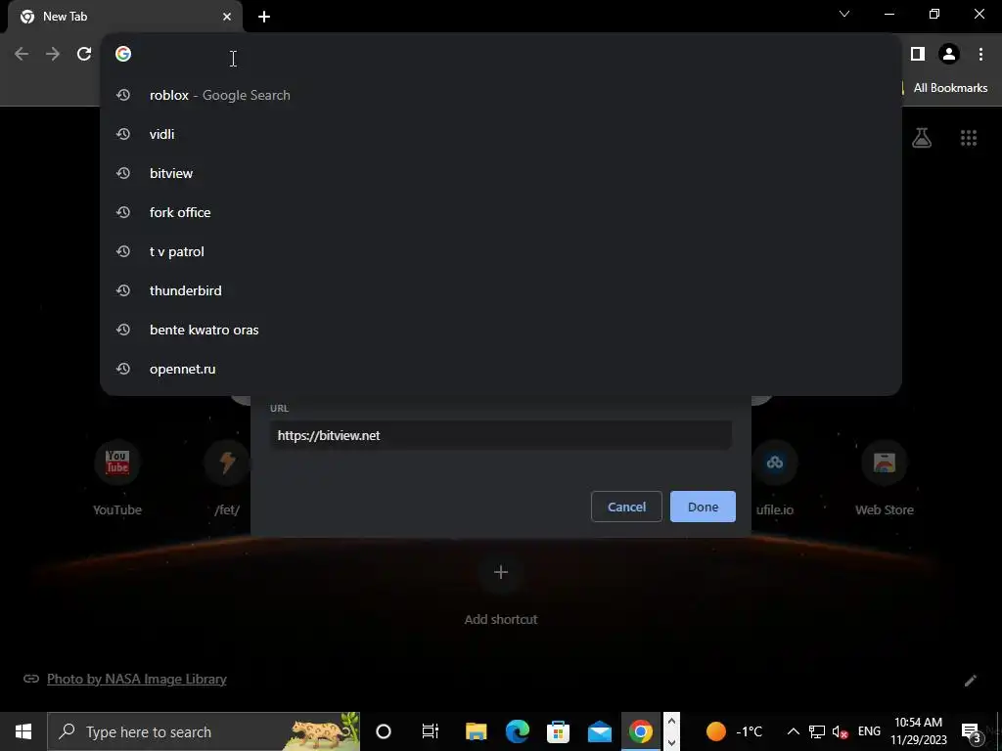
Task: Open the notification center icon
Action: coord(971,731)
